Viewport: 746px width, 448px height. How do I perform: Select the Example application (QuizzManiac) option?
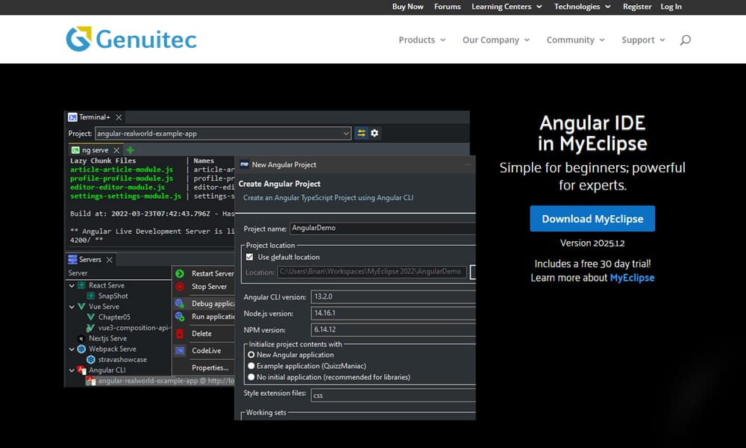[x=252, y=367]
